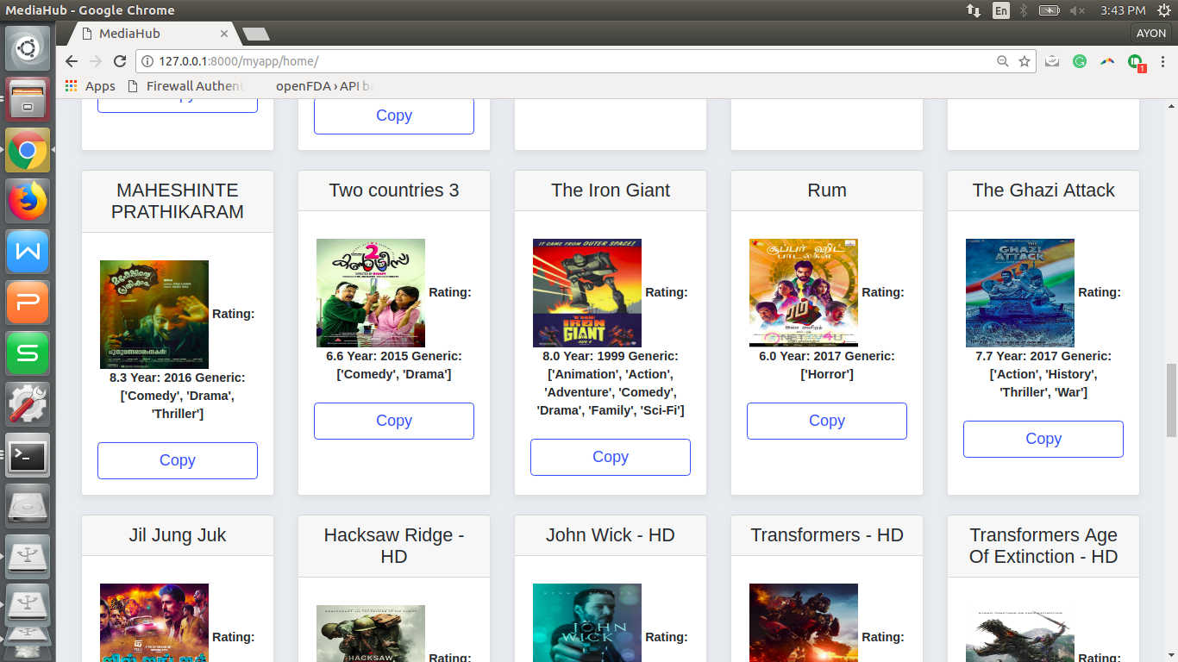The height and width of the screenshot is (662, 1178).
Task: Click the 'The Iron Giant' card title
Action: tap(611, 190)
